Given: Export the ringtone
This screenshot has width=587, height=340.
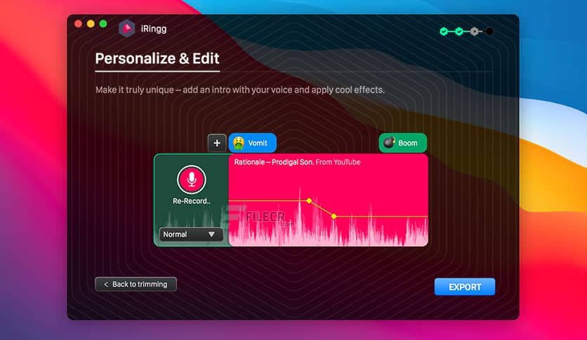Looking at the screenshot, I should 465,287.
